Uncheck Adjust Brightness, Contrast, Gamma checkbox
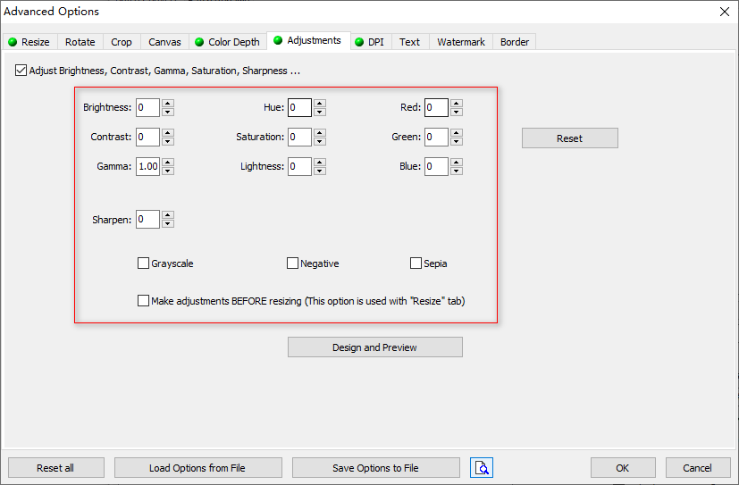 point(21,71)
